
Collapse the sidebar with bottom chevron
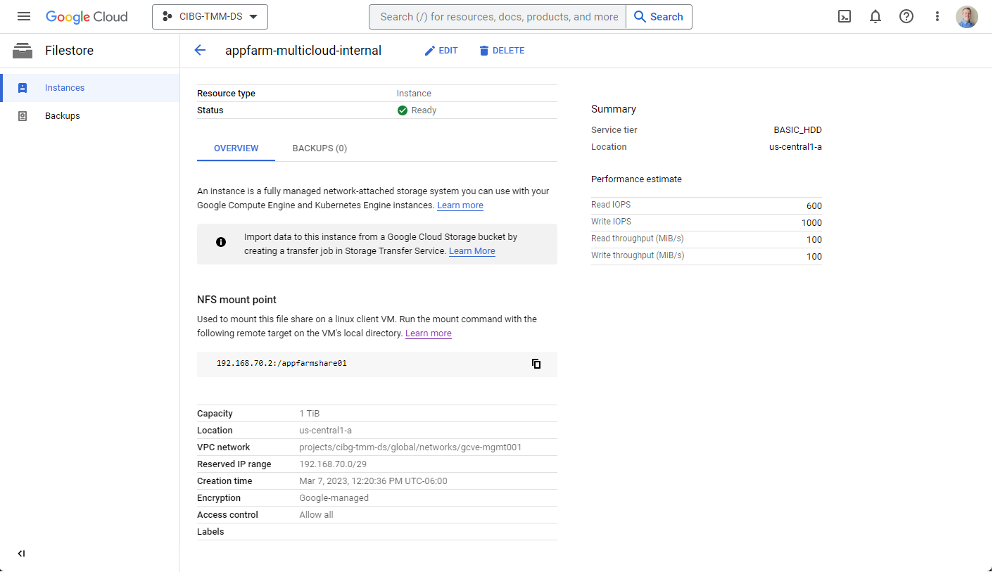pos(21,554)
